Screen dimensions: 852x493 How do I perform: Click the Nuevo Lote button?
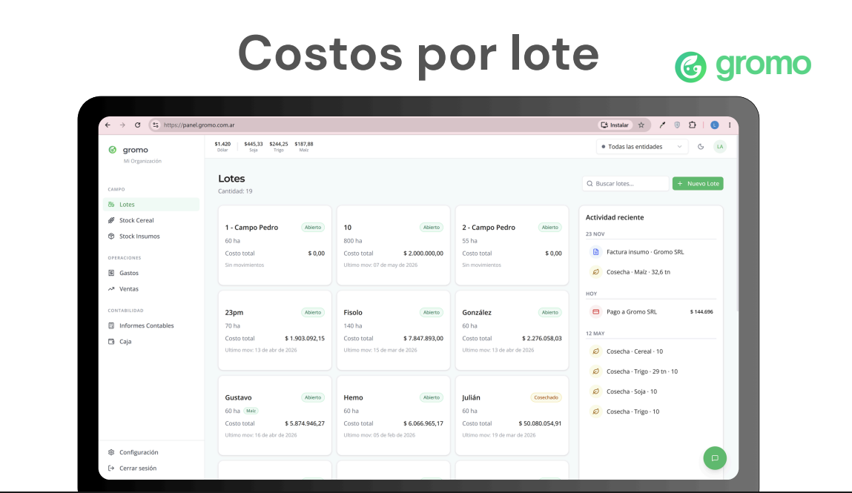[698, 184]
